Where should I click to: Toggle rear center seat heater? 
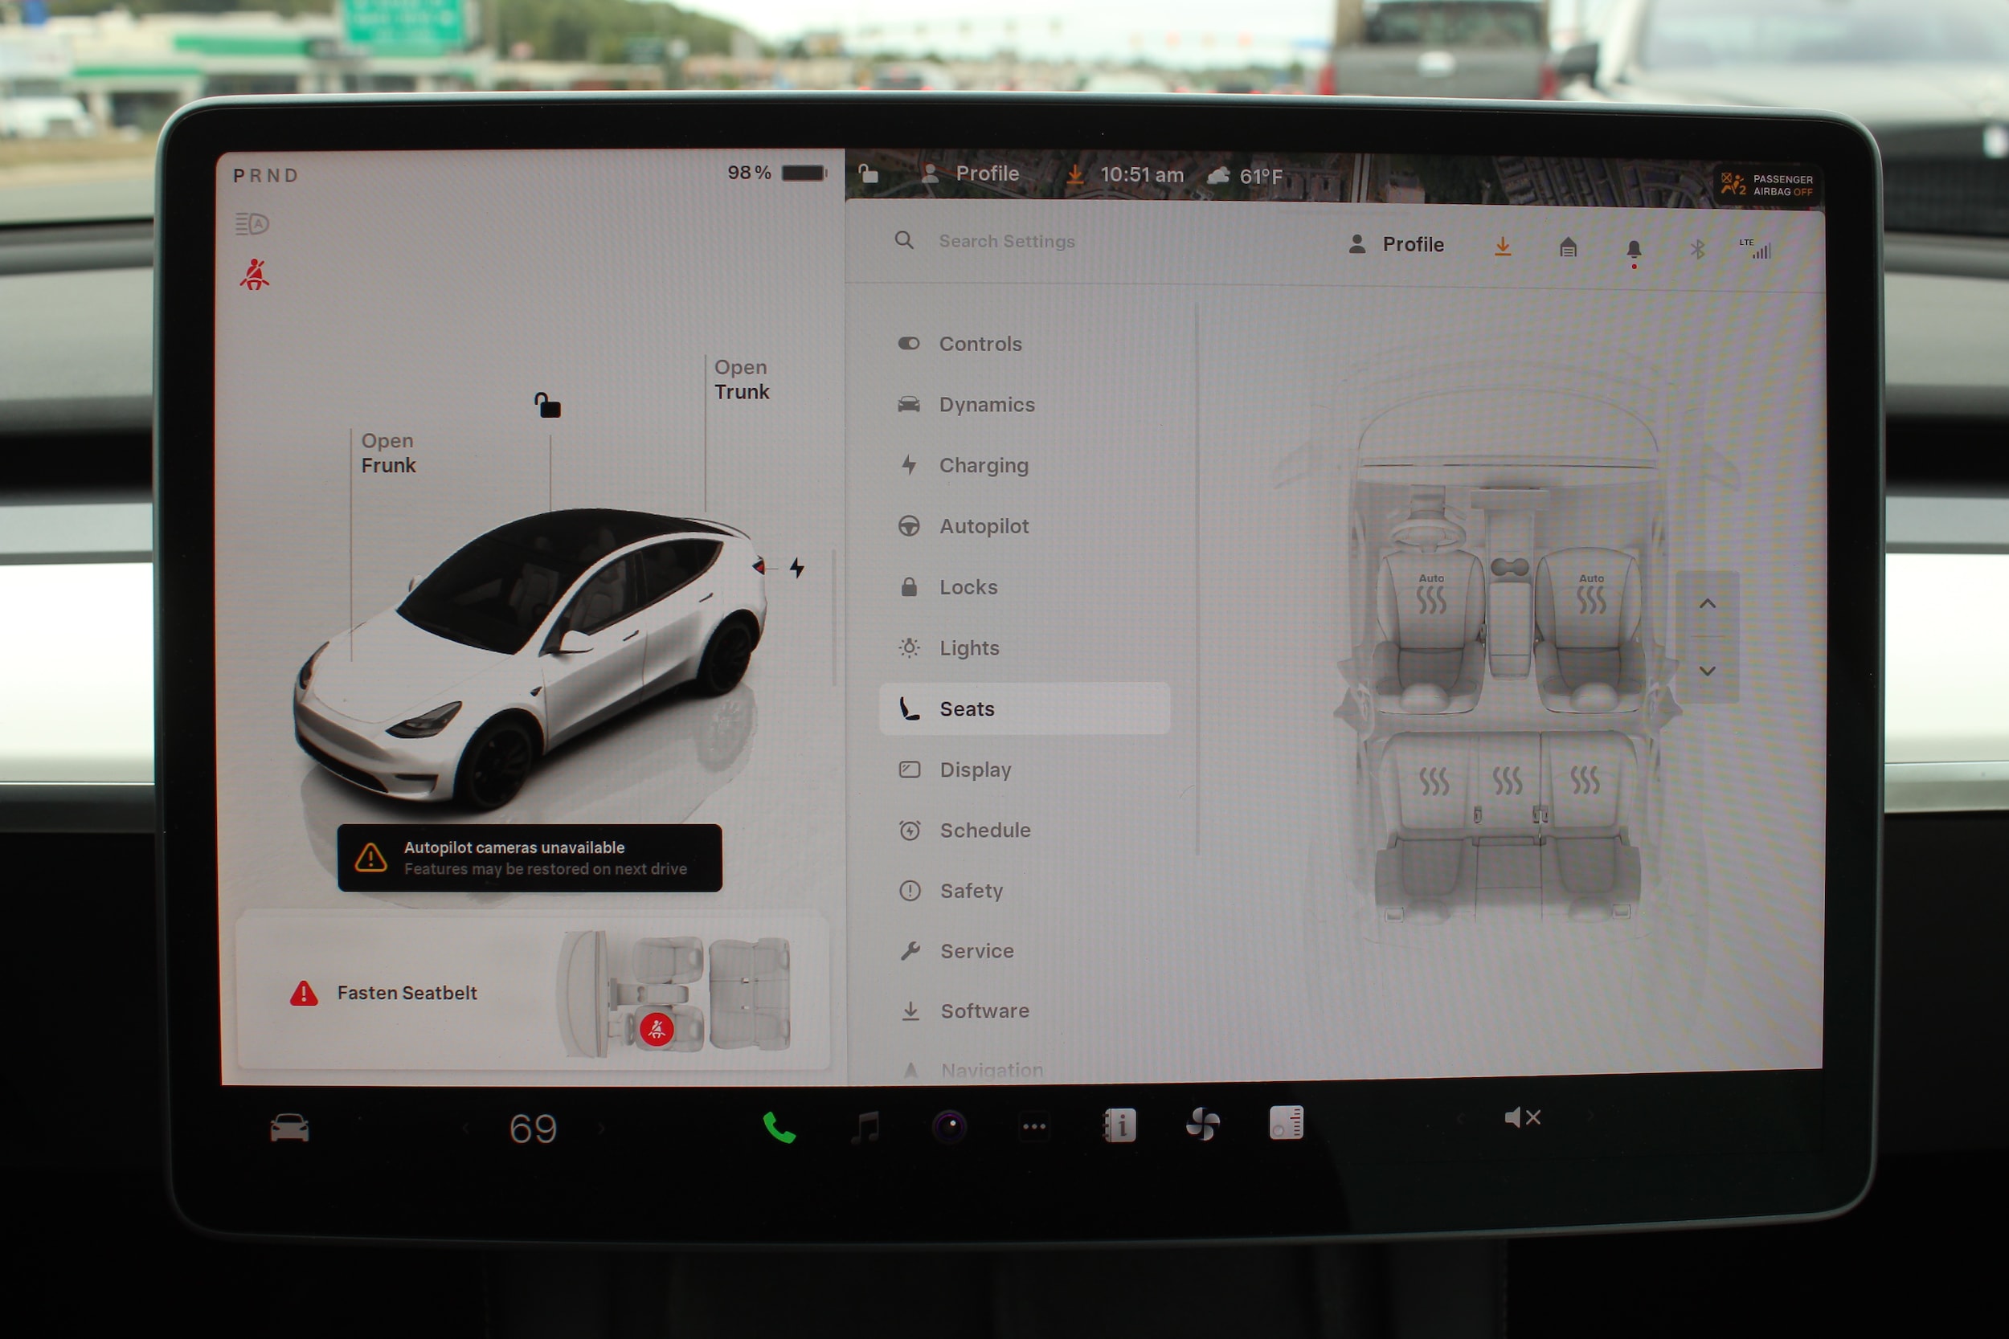pyautogui.click(x=1508, y=780)
